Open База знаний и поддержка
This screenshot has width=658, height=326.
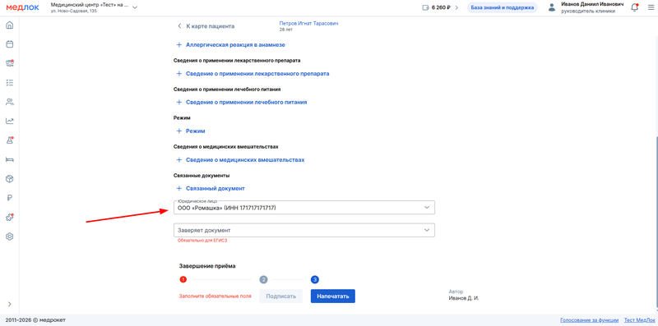coord(503,7)
